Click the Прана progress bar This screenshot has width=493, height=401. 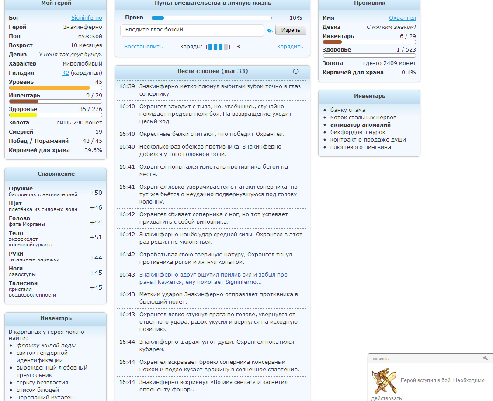coord(212,18)
